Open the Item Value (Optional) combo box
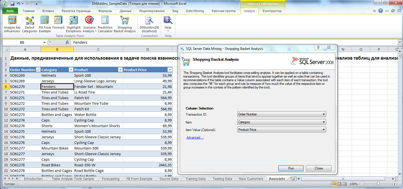Image resolution: width=403 pixels, height=189 pixels. click(282, 130)
